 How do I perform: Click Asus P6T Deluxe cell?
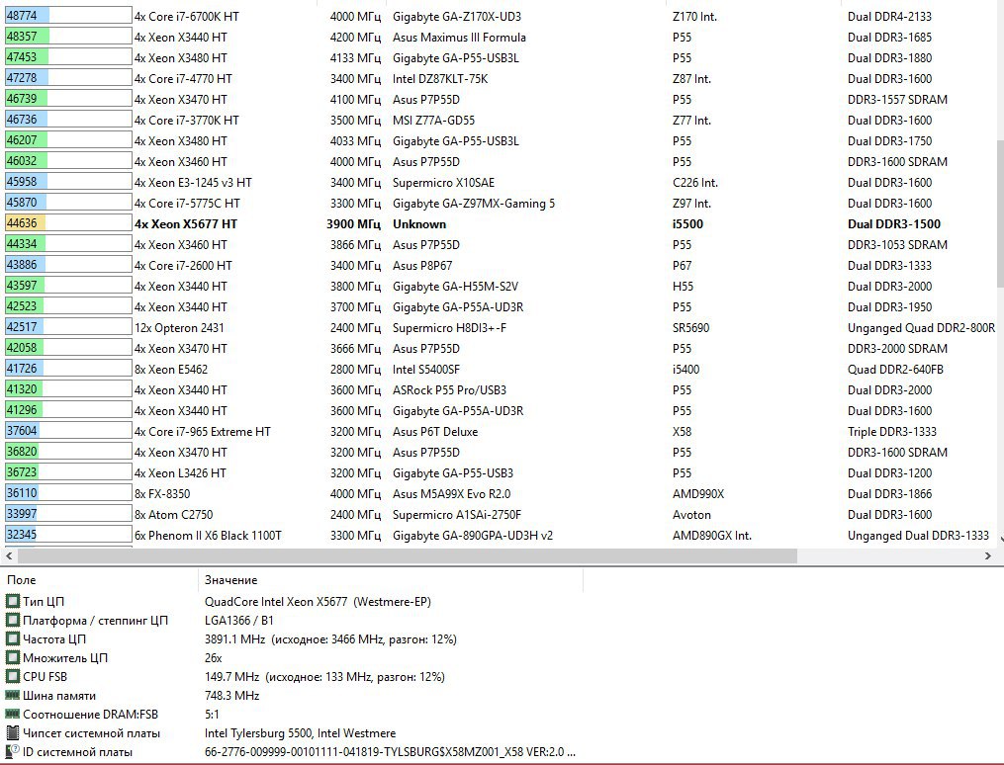(435, 432)
